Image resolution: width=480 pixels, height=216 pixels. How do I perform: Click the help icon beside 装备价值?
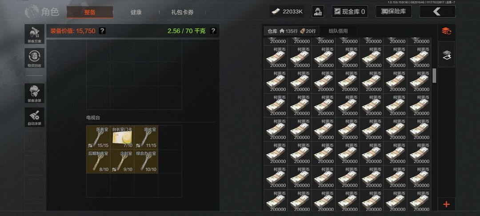point(102,31)
